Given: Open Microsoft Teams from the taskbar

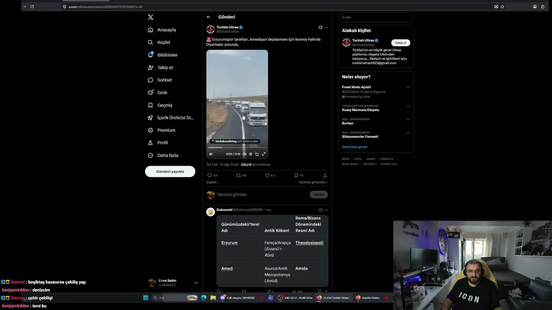Looking at the screenshot, I should click(x=271, y=298).
